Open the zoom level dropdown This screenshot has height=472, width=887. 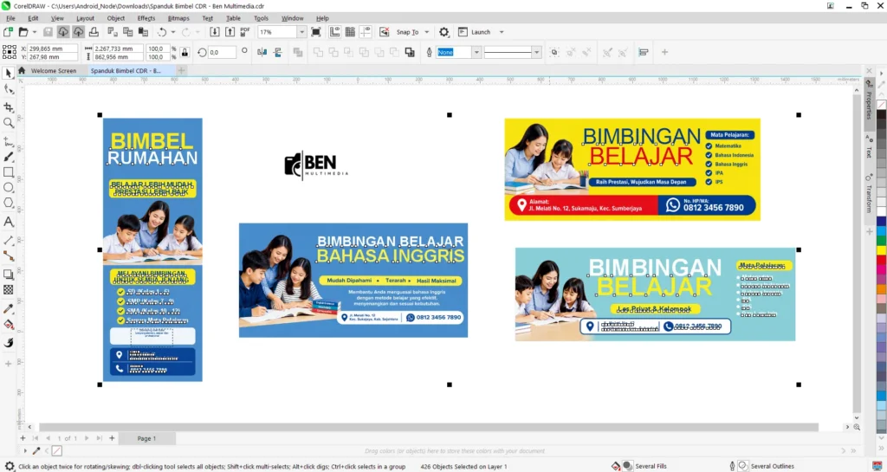tap(301, 32)
